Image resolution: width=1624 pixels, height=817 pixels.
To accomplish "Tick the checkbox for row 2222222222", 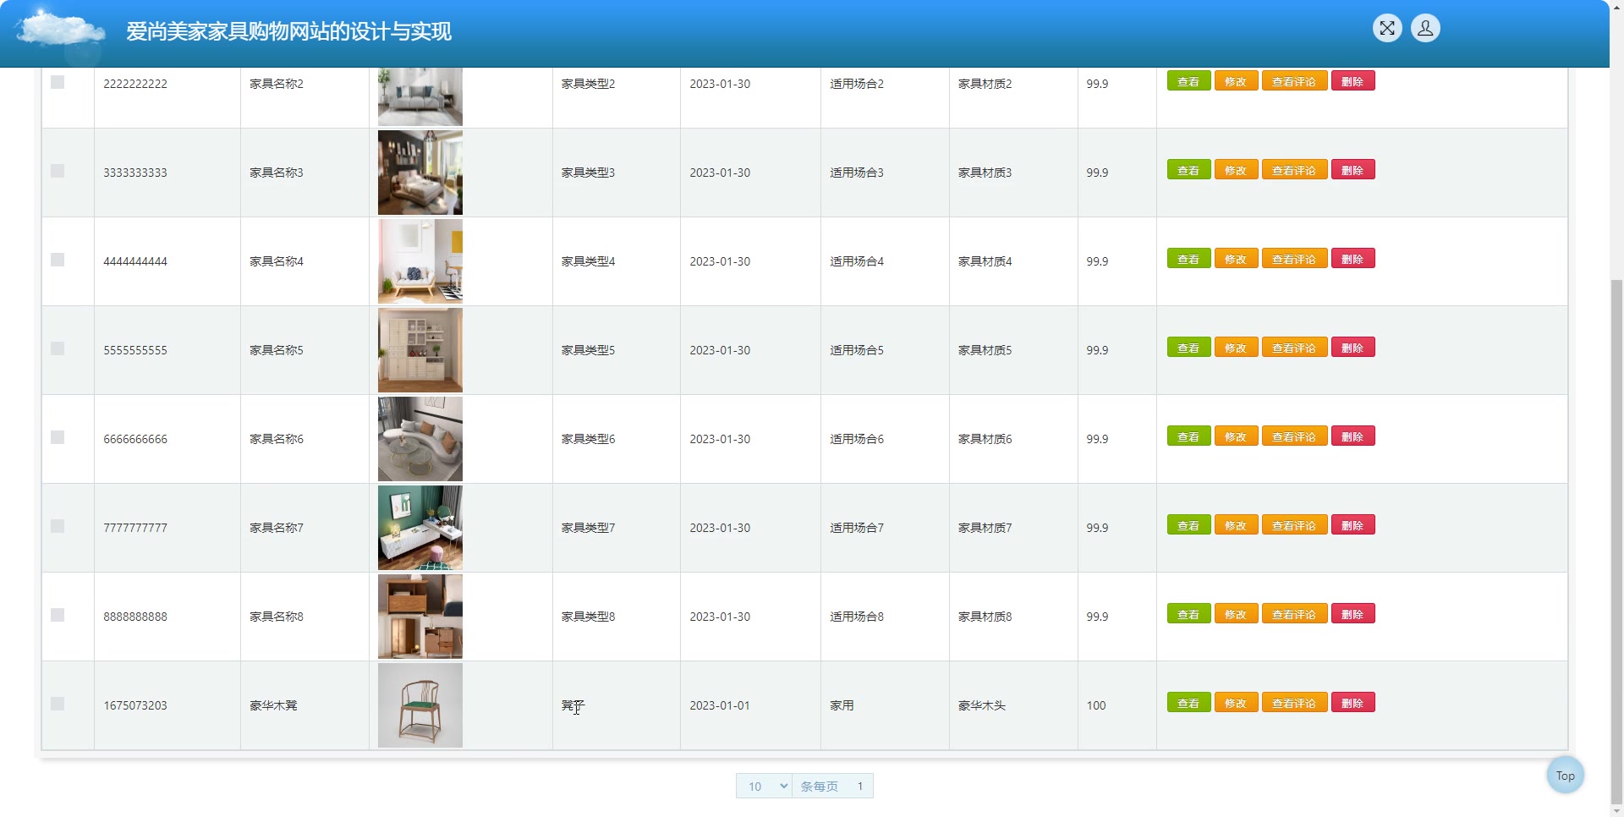I will (58, 82).
